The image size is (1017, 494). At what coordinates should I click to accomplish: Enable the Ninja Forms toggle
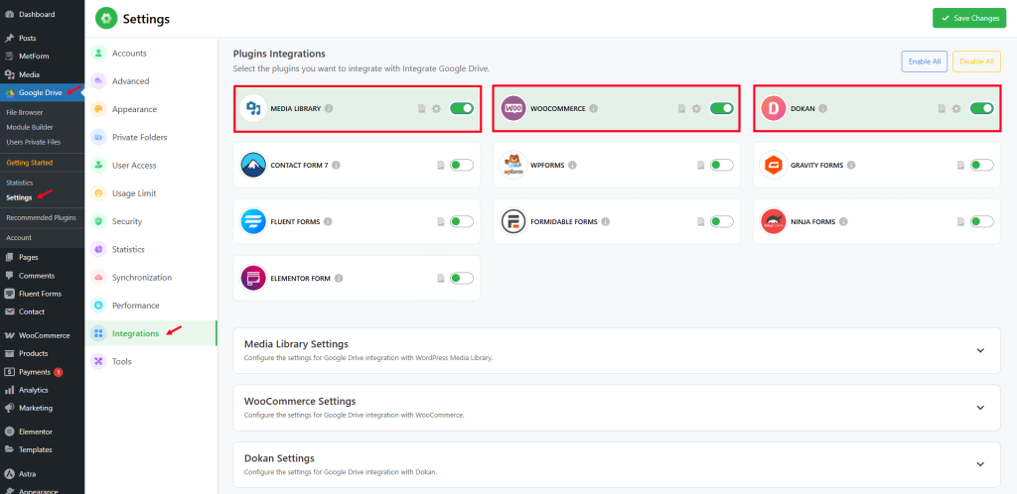[982, 221]
